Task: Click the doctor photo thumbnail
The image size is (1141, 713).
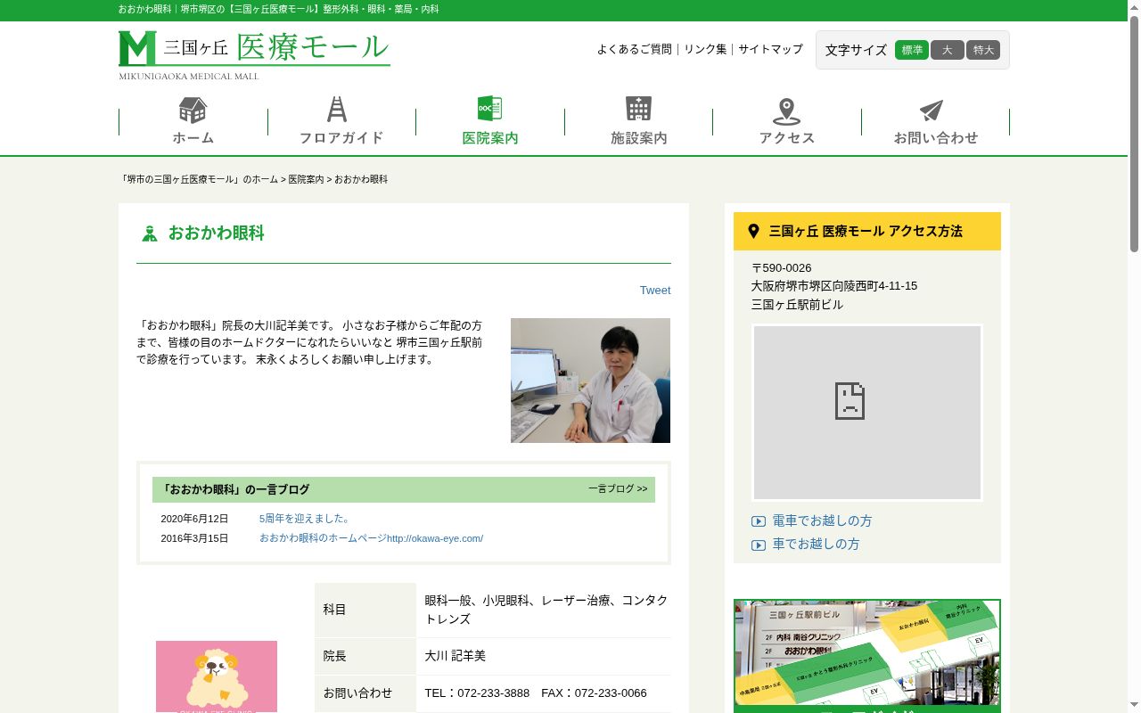Action: 590,381
